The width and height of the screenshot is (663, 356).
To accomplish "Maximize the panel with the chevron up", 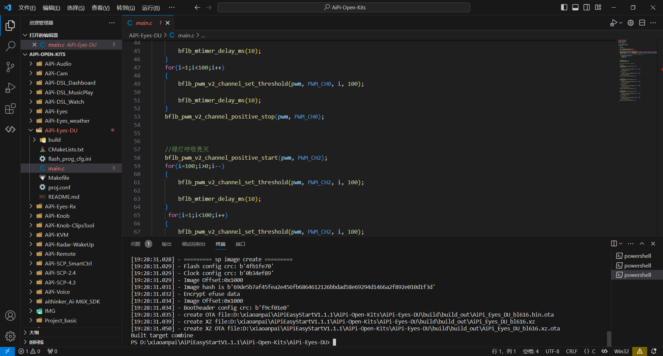I will point(642,244).
